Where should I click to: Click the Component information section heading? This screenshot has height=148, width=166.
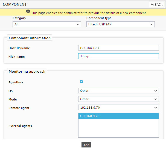tap(30, 38)
